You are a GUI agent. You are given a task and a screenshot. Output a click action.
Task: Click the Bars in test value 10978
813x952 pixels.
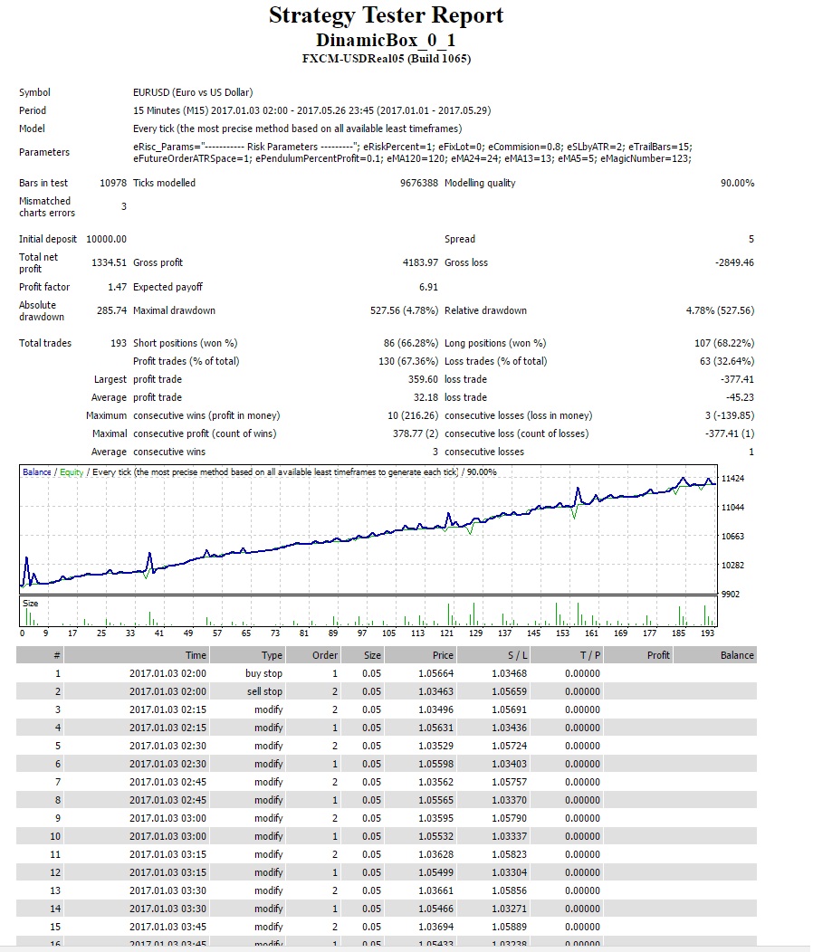[x=113, y=183]
